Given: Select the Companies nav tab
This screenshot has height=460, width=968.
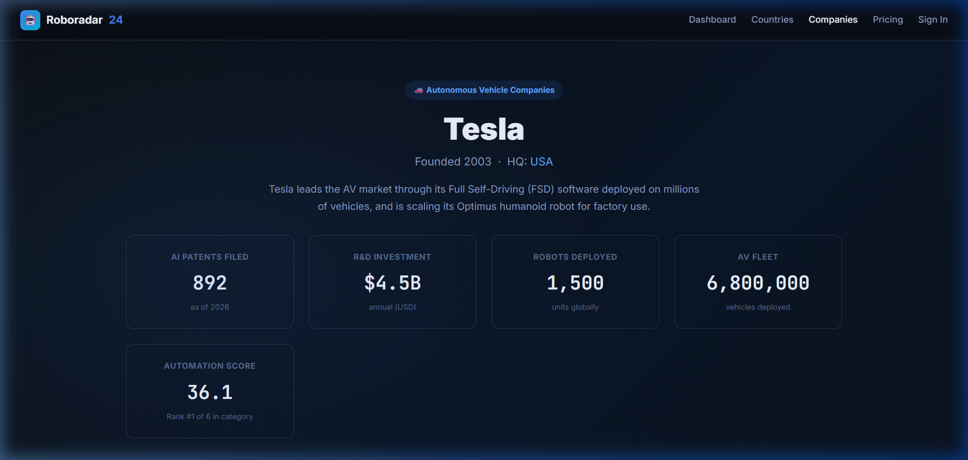Looking at the screenshot, I should tap(832, 20).
